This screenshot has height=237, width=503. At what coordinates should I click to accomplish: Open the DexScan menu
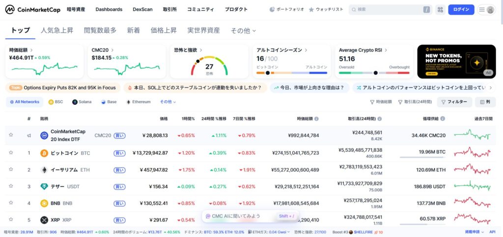(x=143, y=10)
